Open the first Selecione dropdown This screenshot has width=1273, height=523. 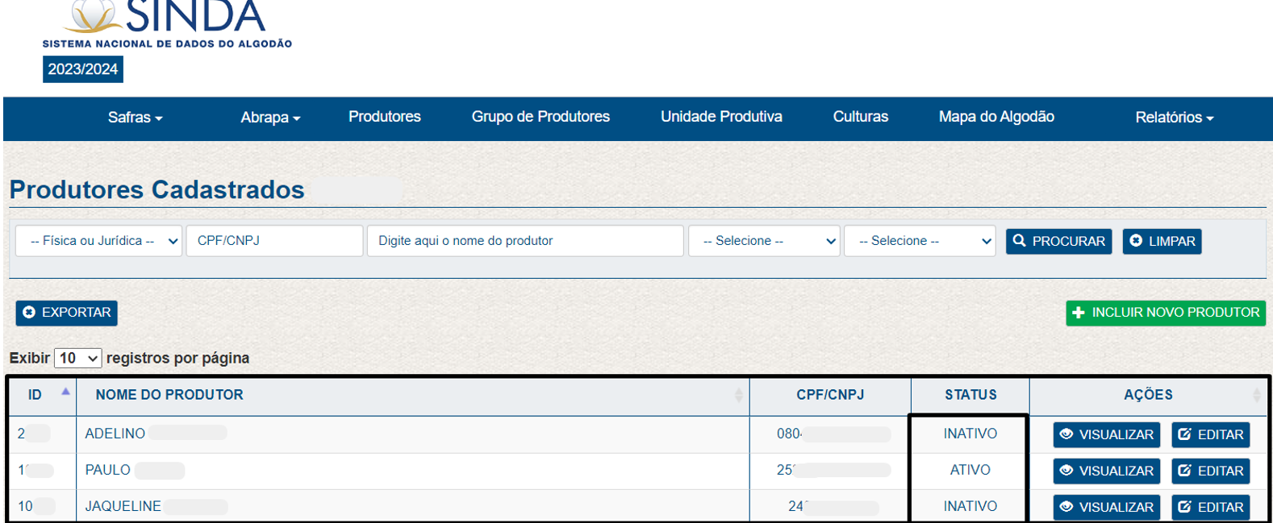click(764, 241)
